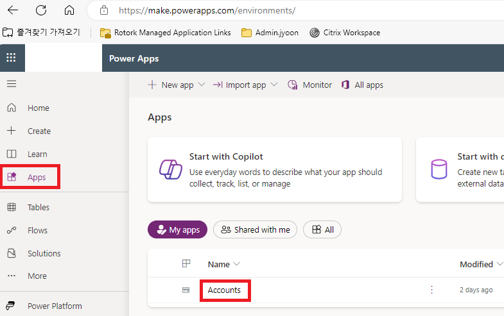Viewport: 504px width, 316px height.
Task: Click the New app button
Action: coord(171,85)
